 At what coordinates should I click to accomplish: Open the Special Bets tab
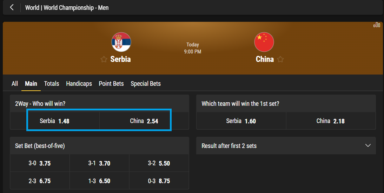146,84
